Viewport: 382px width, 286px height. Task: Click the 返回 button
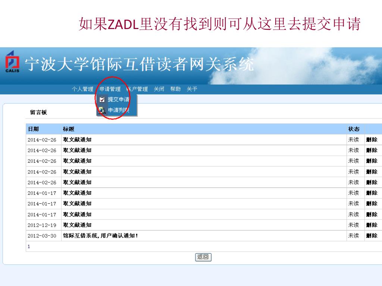pos(203,257)
